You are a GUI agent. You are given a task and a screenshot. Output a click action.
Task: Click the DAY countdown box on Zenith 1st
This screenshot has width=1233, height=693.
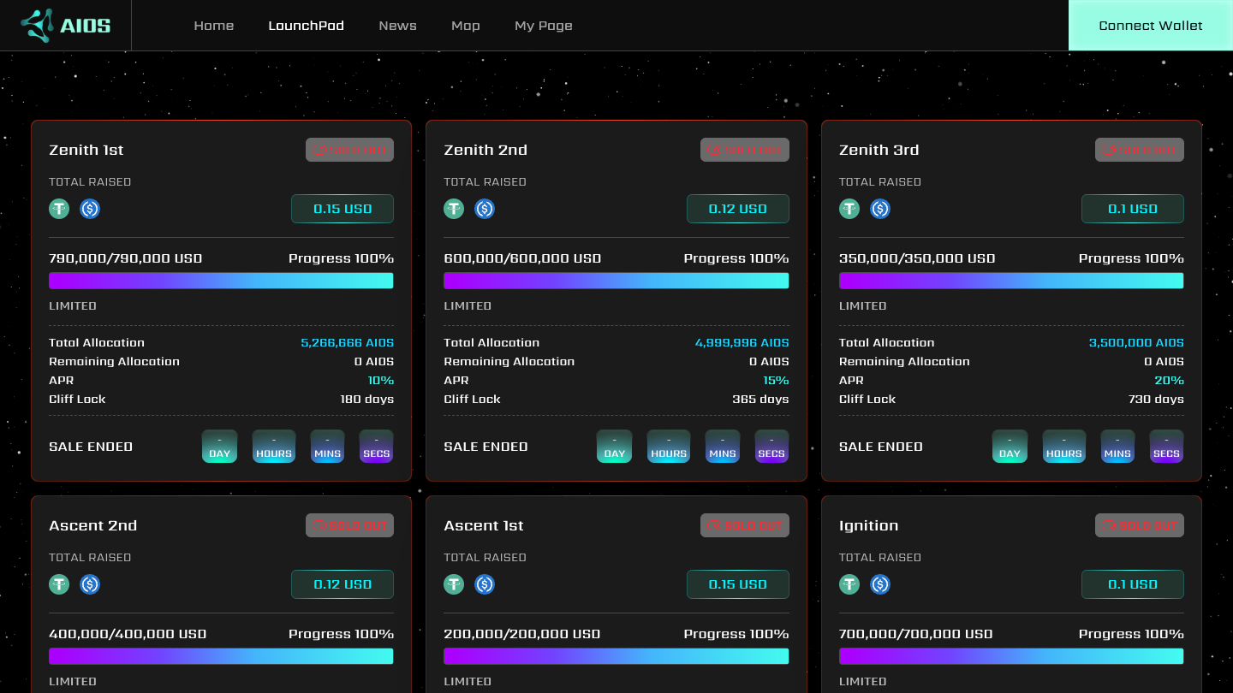click(x=220, y=447)
